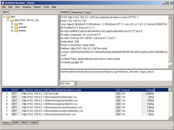Open the Analyse menu
This screenshot has width=174, height=130.
pos(27,7)
